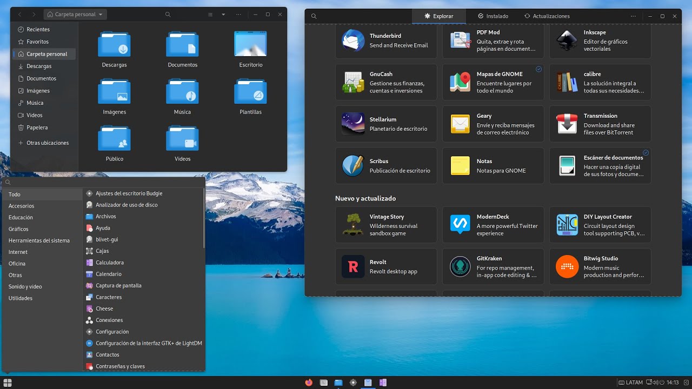The image size is (692, 389).
Task: Open the Budgie applications menu button
Action: [x=8, y=383]
